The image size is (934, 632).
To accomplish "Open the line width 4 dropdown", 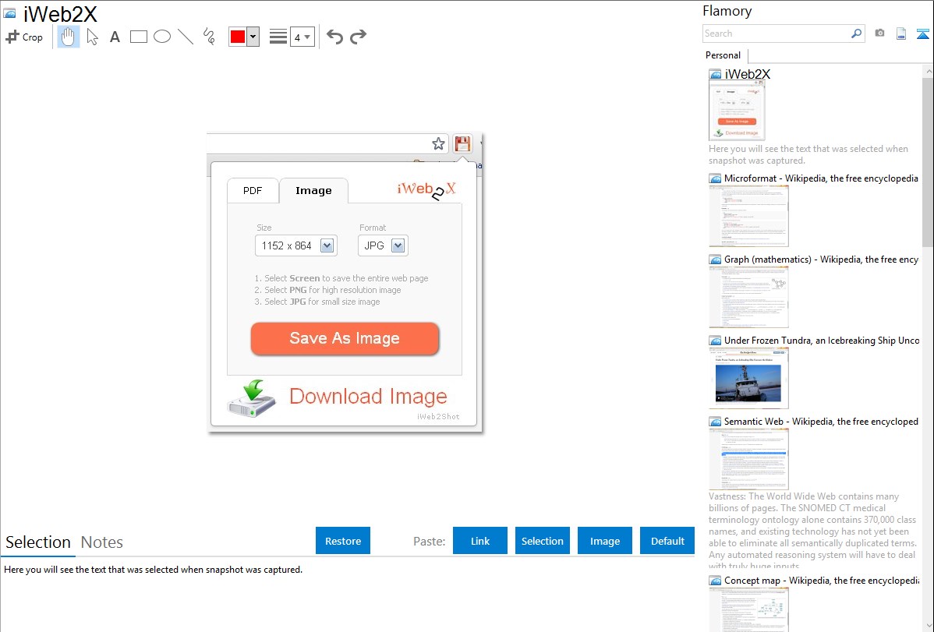I will tap(302, 37).
